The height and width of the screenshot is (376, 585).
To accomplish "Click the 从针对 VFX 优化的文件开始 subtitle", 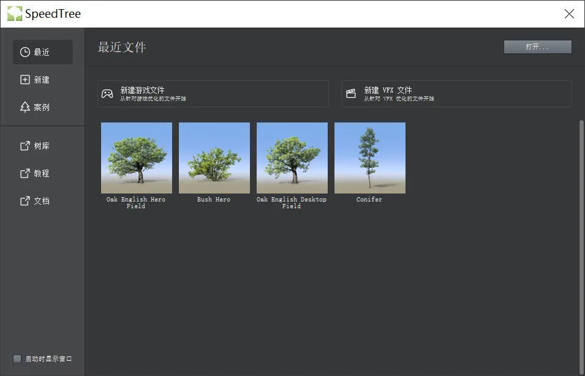I will (x=399, y=99).
